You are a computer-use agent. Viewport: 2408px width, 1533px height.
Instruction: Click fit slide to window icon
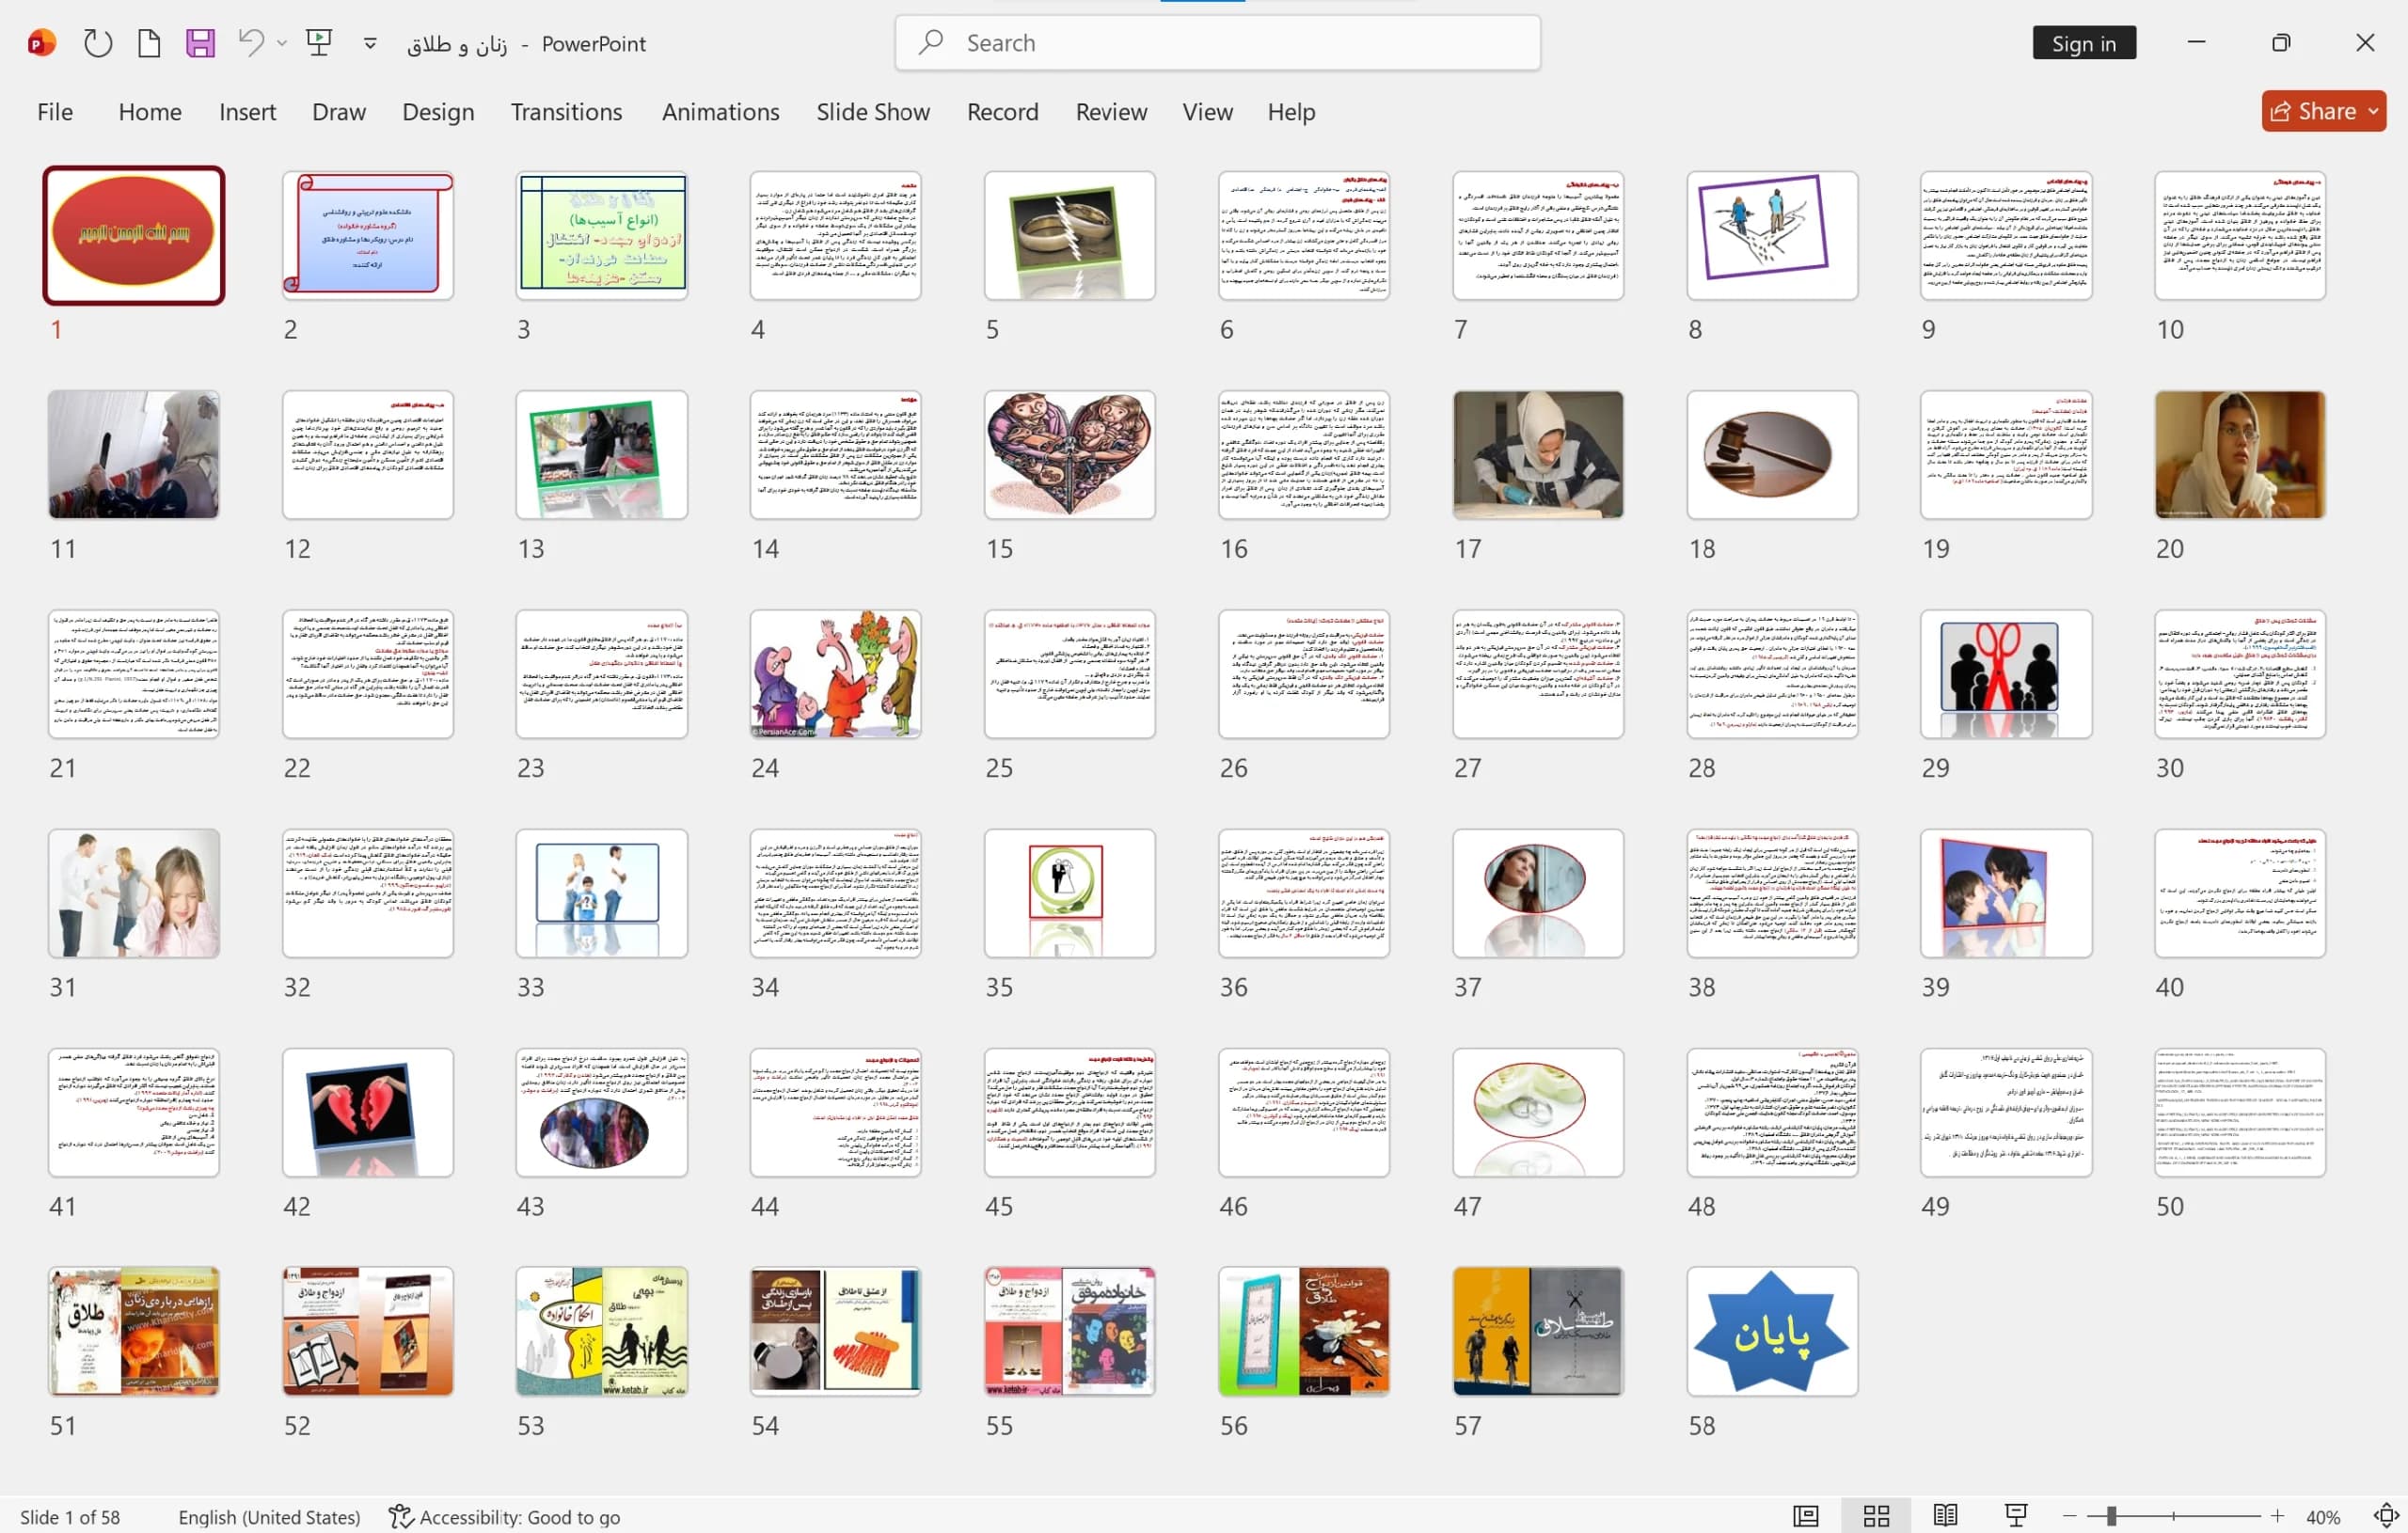click(x=2386, y=1516)
